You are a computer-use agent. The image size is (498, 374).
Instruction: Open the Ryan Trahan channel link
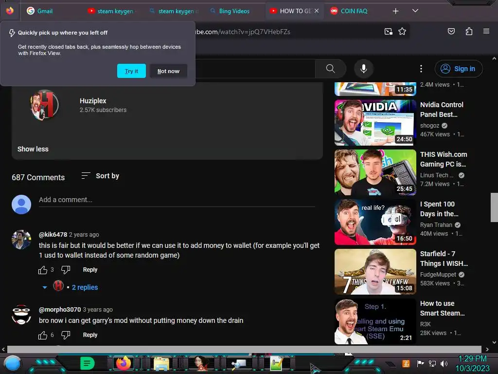[436, 225]
